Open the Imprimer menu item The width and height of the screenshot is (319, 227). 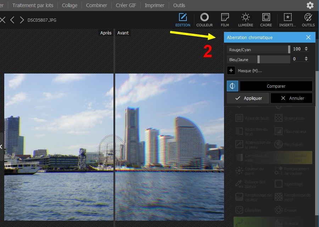155,5
